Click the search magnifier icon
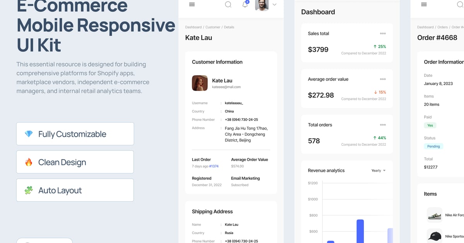 (x=228, y=5)
